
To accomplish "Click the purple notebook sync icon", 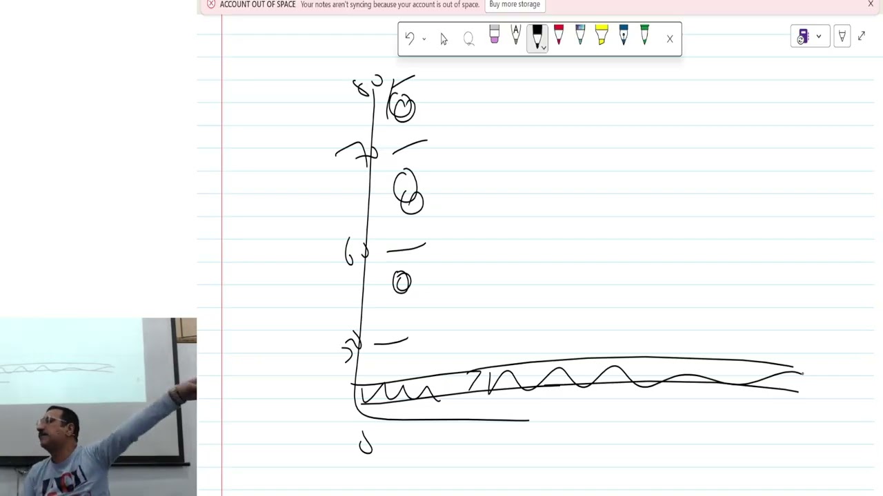I will click(x=803, y=37).
